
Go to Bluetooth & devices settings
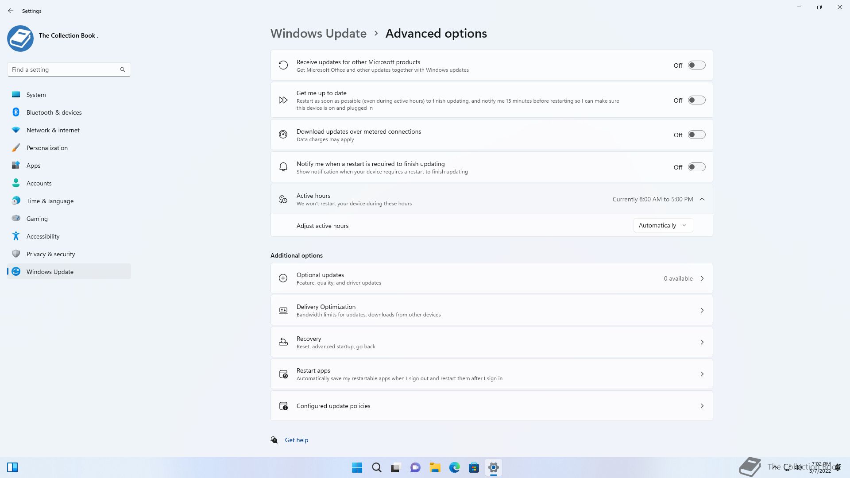pyautogui.click(x=54, y=112)
